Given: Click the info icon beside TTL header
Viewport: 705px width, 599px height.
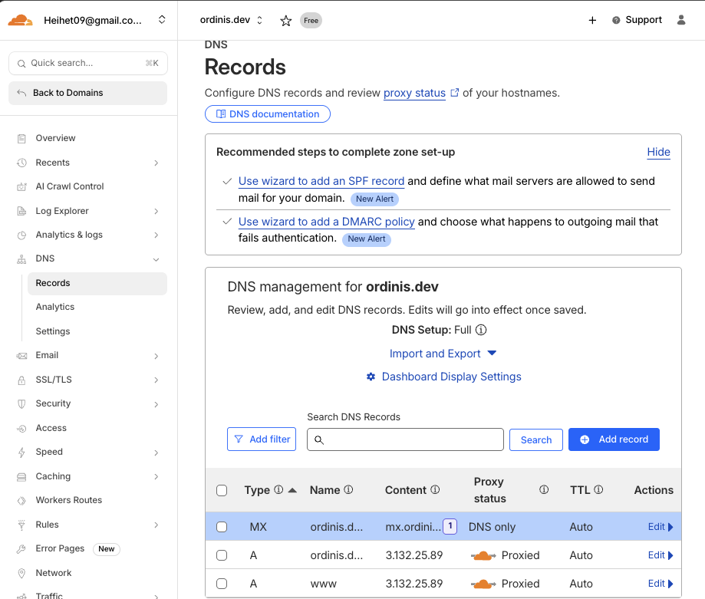Looking at the screenshot, I should [598, 490].
